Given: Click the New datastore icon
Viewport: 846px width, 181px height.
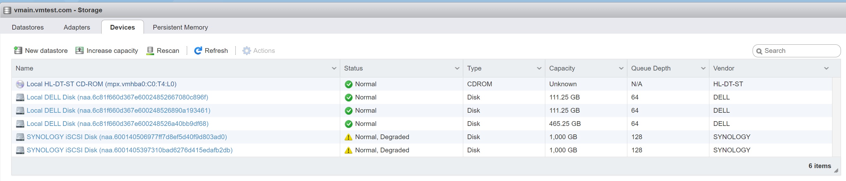Looking at the screenshot, I should click(x=18, y=50).
